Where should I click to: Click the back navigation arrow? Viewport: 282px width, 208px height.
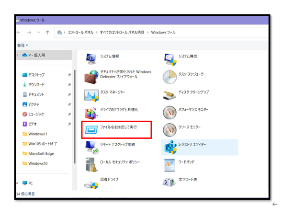point(19,33)
